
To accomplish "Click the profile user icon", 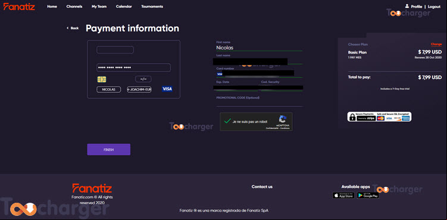I will pyautogui.click(x=407, y=6).
